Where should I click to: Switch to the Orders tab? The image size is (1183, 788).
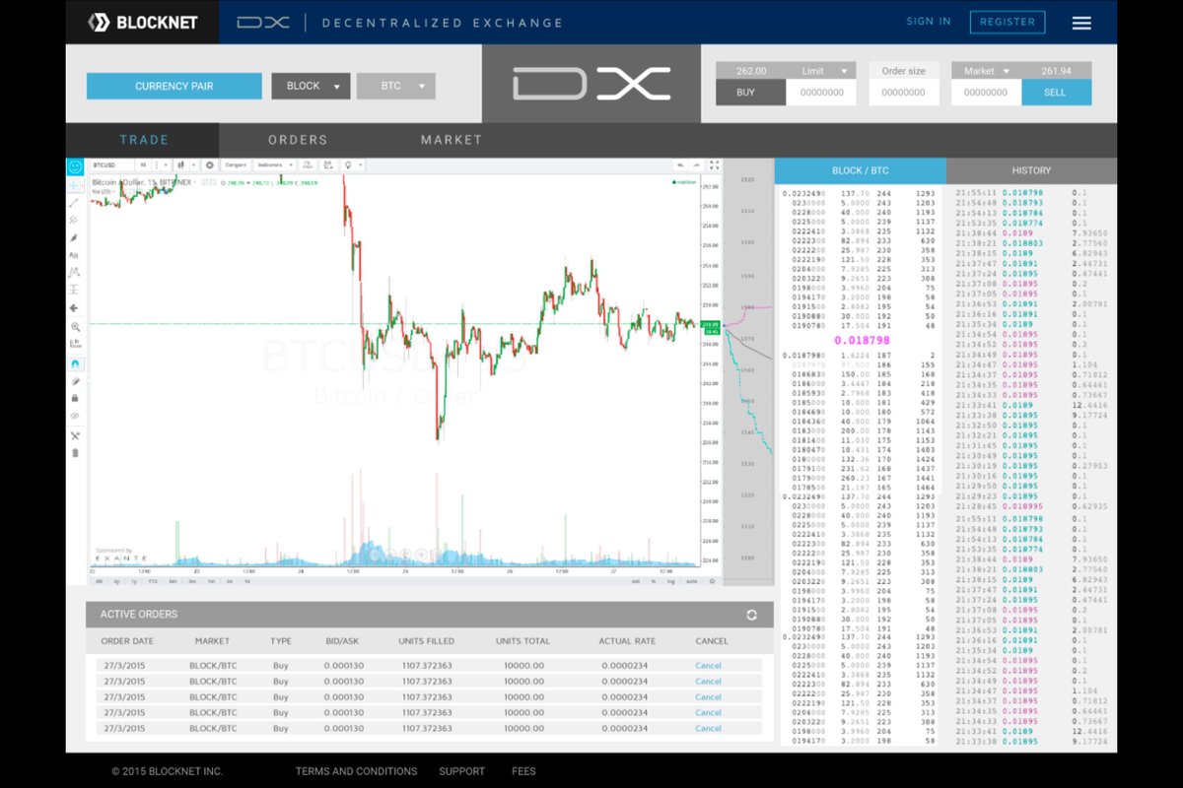click(298, 140)
